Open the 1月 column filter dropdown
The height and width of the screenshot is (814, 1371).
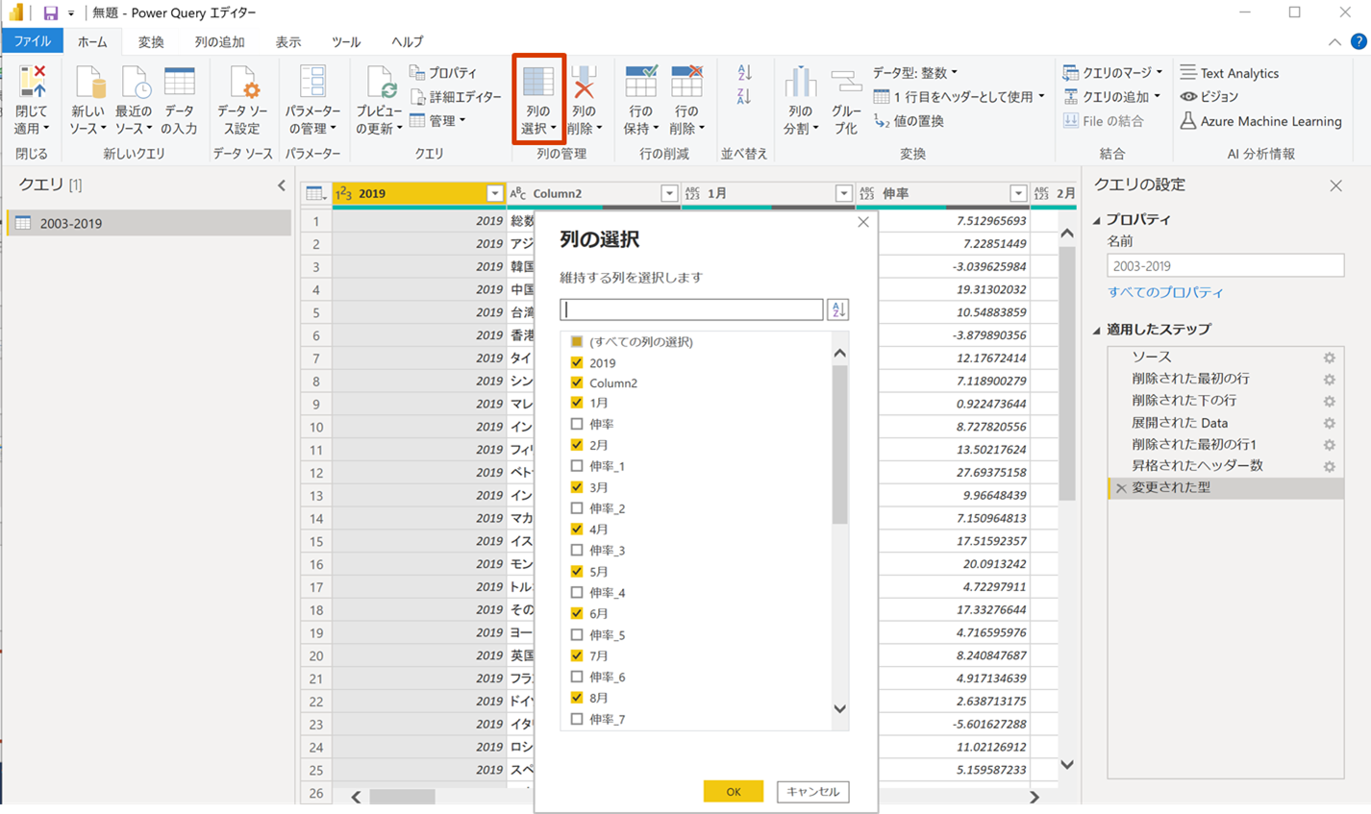coord(843,193)
